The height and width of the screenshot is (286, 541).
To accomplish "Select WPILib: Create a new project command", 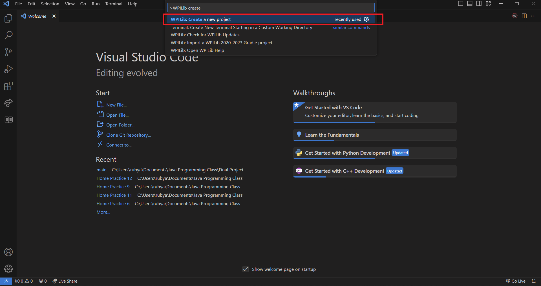I will (x=271, y=19).
